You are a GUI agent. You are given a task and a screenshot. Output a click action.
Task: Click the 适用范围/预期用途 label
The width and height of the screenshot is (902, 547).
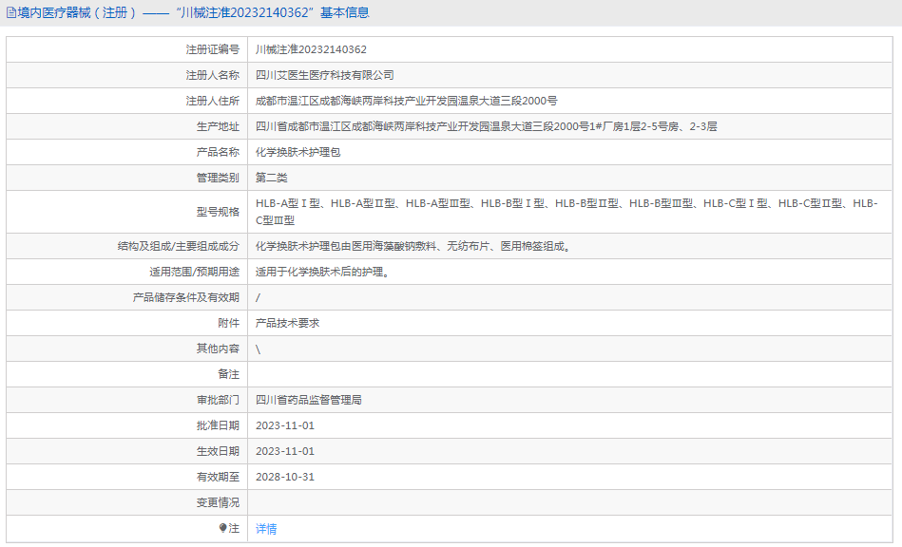195,272
